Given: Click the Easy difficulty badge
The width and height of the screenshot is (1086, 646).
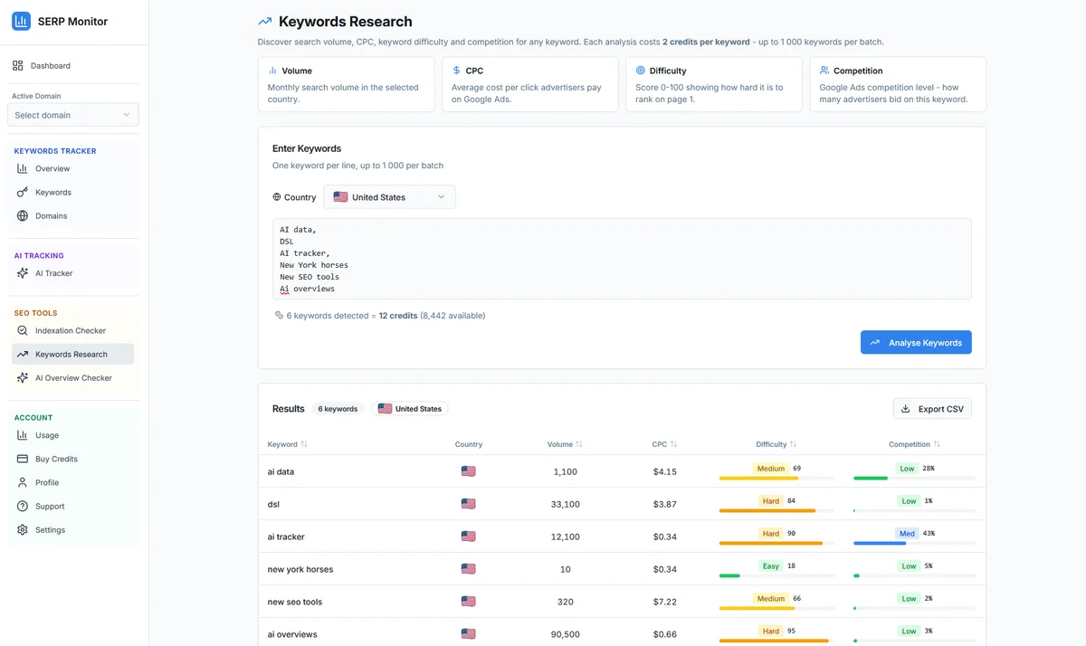Looking at the screenshot, I should pos(771,566).
